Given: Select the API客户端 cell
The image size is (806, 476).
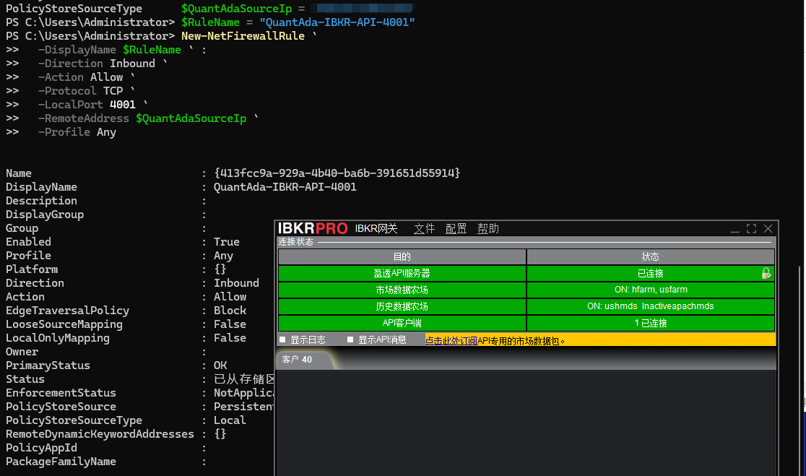Looking at the screenshot, I should [x=402, y=323].
